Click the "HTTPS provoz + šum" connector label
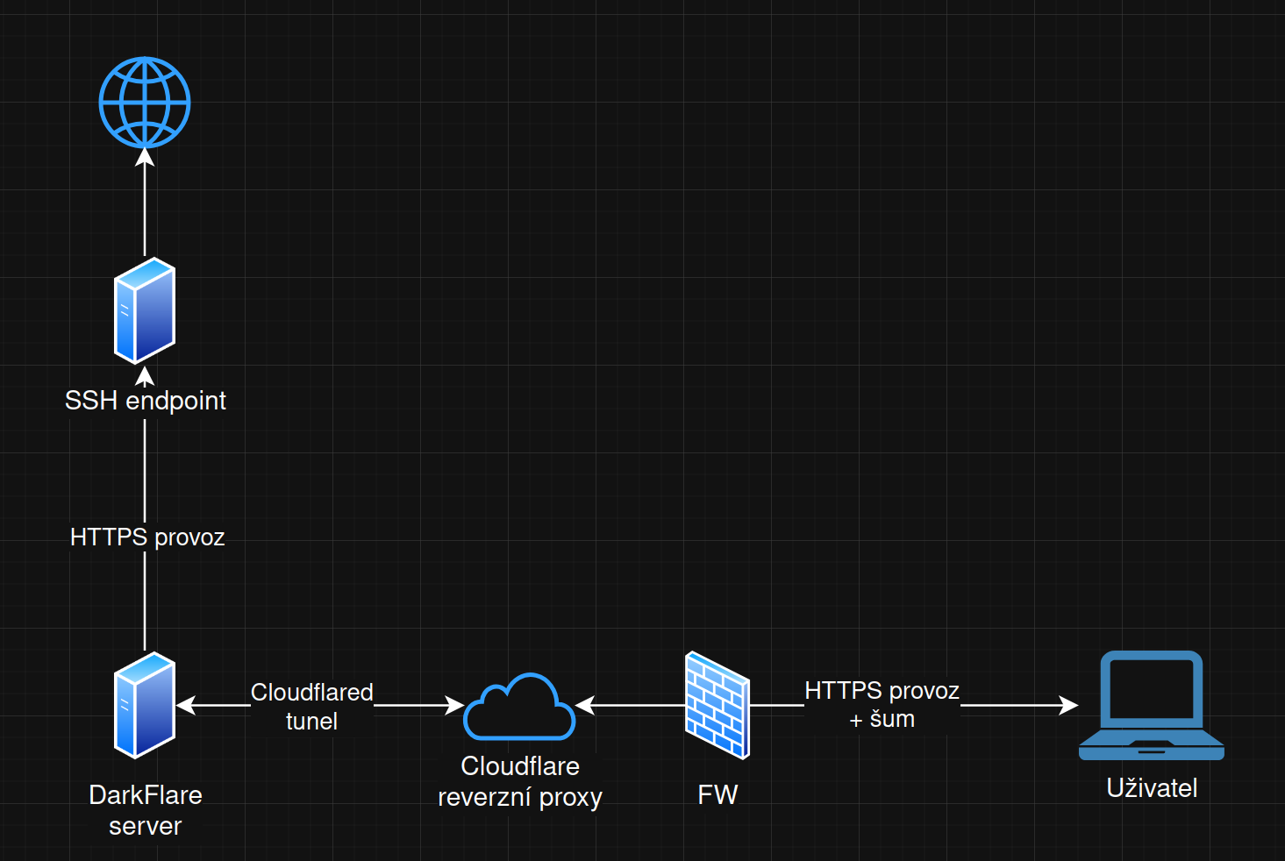Image resolution: width=1285 pixels, height=861 pixels. coord(882,704)
